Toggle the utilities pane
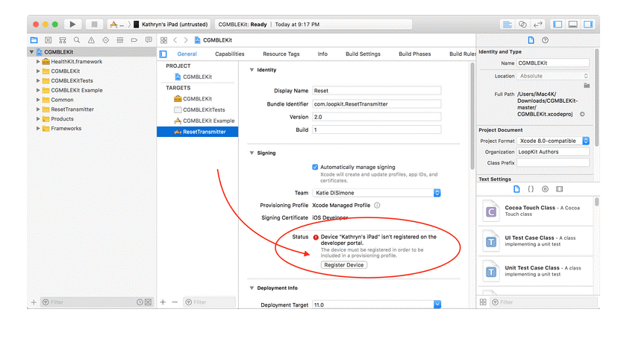 [588, 25]
